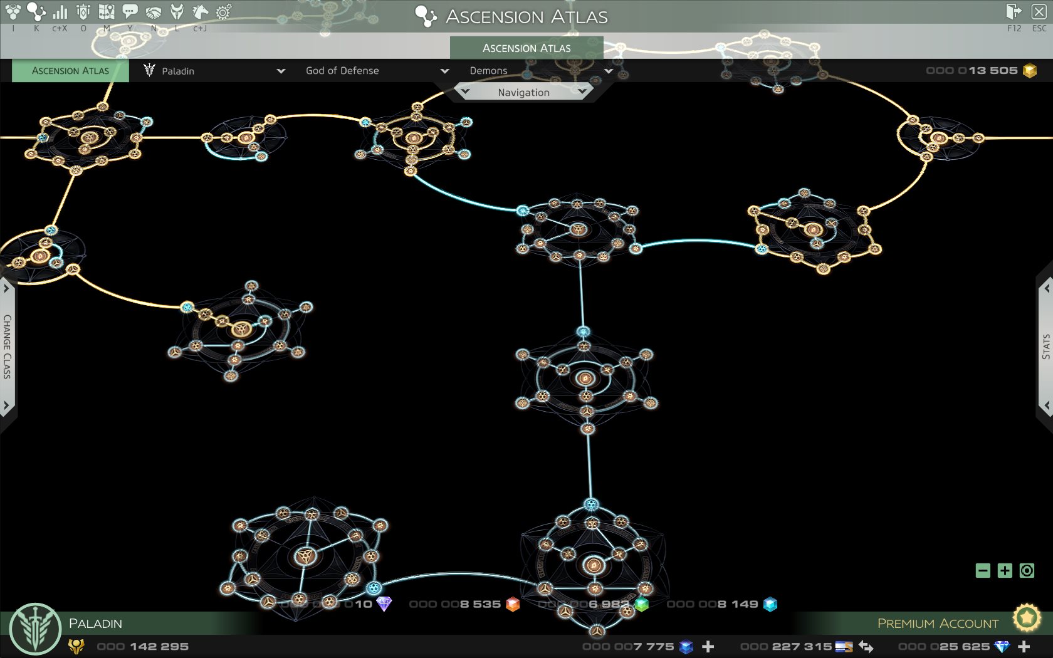
Task: Switch to the Ascension Atlas tab
Action: pyautogui.click(x=70, y=71)
